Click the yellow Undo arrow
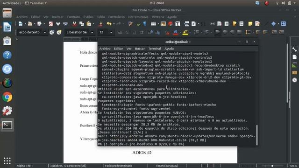This screenshot has height=168, width=299. pyautogui.click(x=109, y=24)
